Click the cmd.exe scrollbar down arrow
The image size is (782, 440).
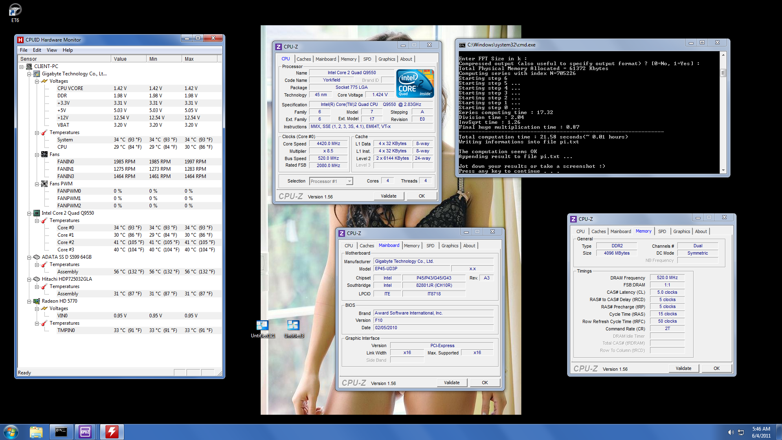pos(723,170)
